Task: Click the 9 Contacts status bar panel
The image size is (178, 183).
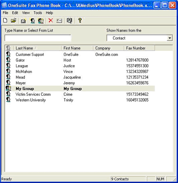Action: point(128,179)
